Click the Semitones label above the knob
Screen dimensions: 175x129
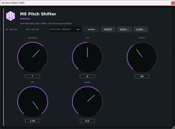click(32, 38)
